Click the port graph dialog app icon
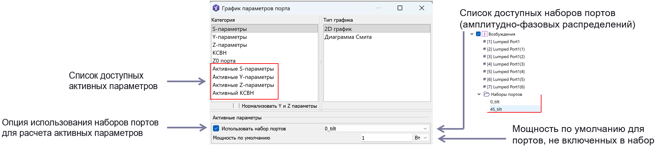The image size is (659, 150). (x=216, y=8)
